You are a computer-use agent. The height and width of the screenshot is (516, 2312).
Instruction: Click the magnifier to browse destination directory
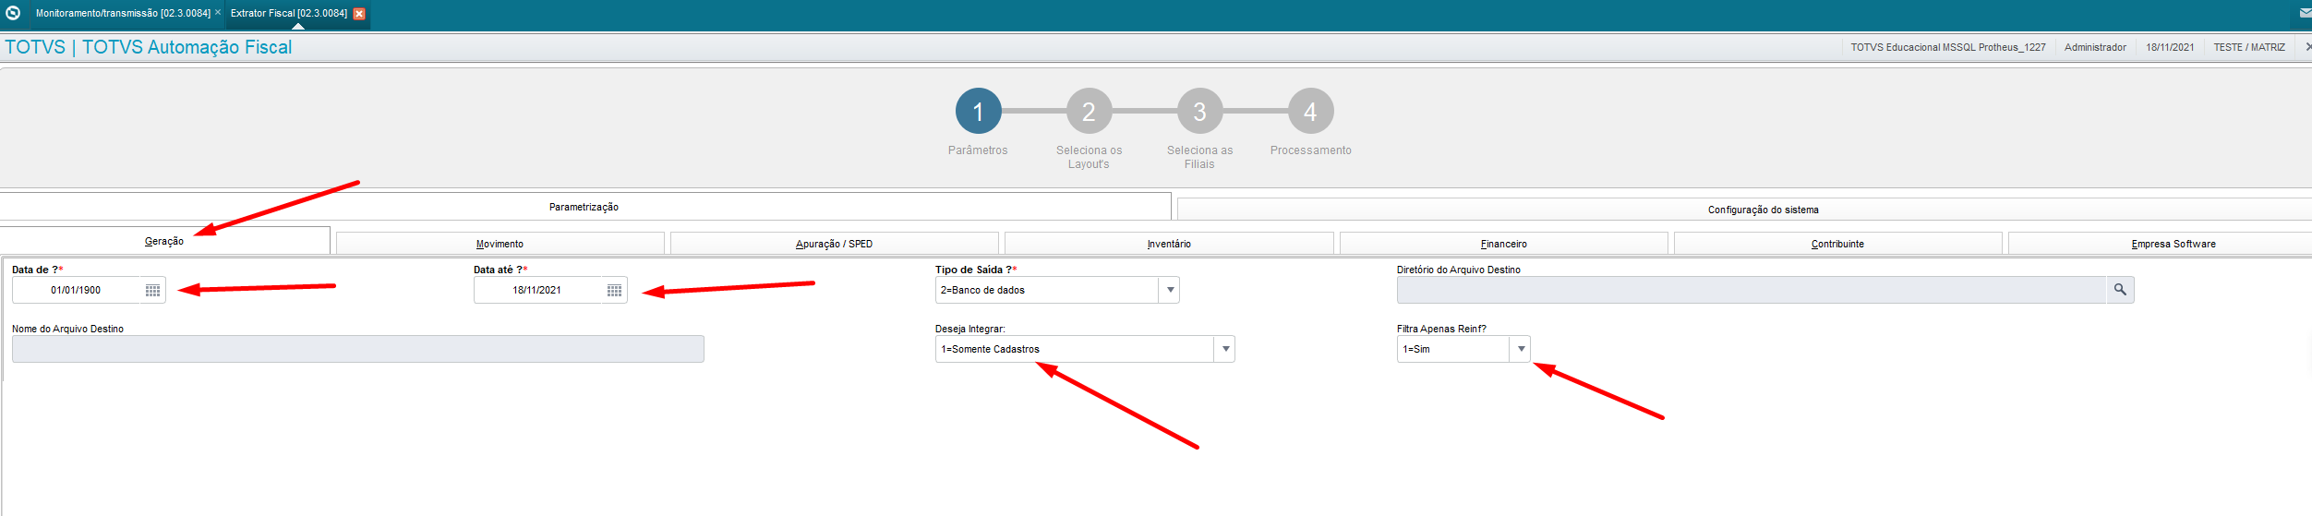(2120, 290)
